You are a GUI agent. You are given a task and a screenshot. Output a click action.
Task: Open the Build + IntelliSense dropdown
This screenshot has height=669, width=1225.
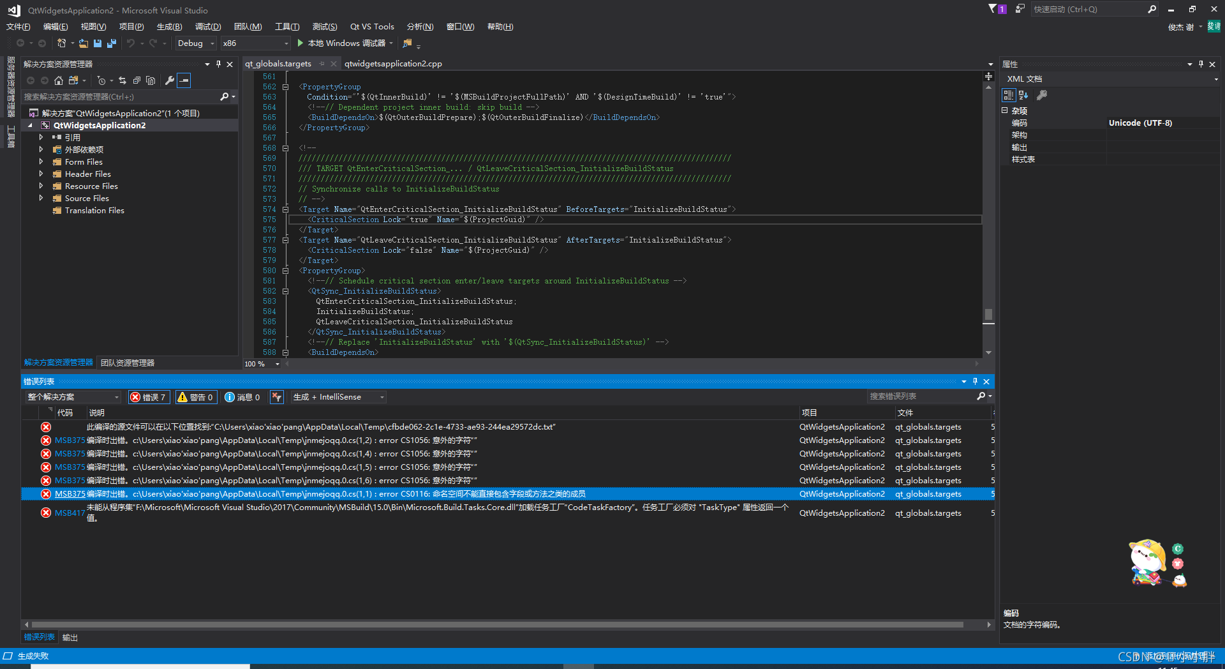(x=339, y=397)
